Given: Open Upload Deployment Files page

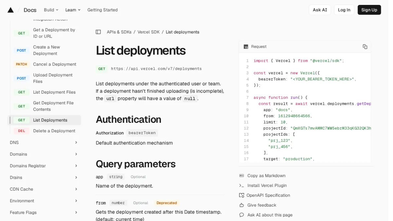Looking at the screenshot, I should point(53,78).
